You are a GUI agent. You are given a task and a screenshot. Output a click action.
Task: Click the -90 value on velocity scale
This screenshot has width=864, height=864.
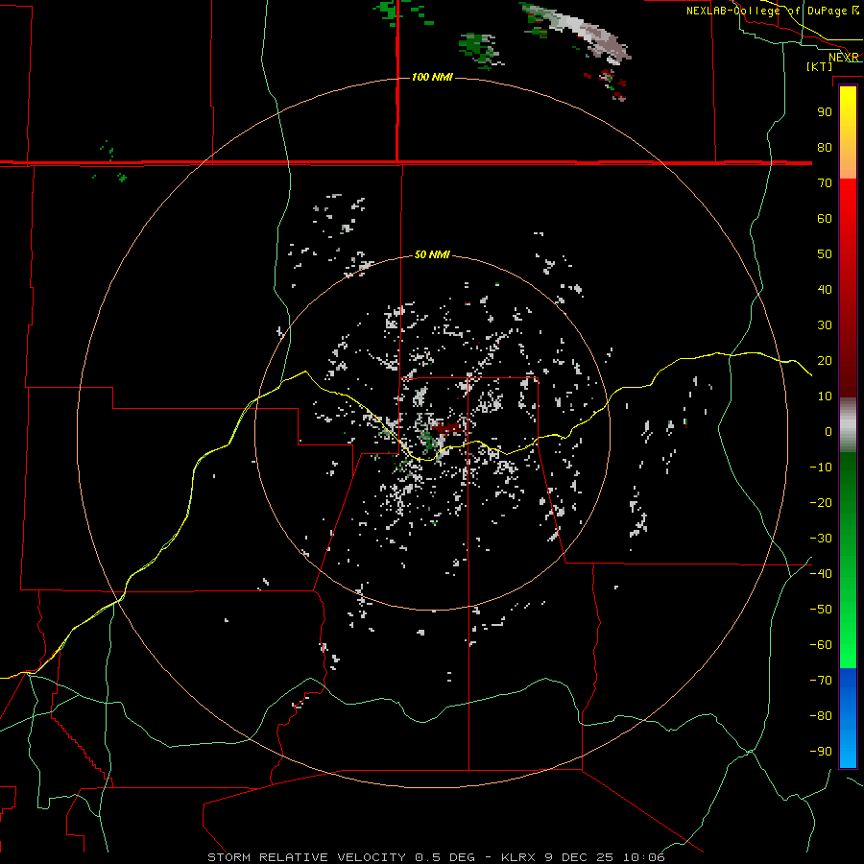[821, 752]
